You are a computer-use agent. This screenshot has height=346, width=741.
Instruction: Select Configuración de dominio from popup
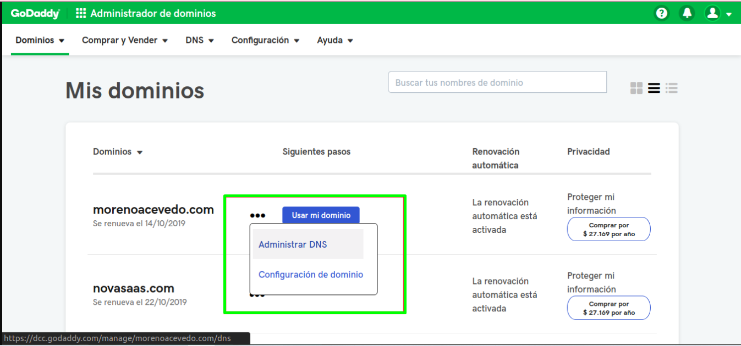coord(311,275)
